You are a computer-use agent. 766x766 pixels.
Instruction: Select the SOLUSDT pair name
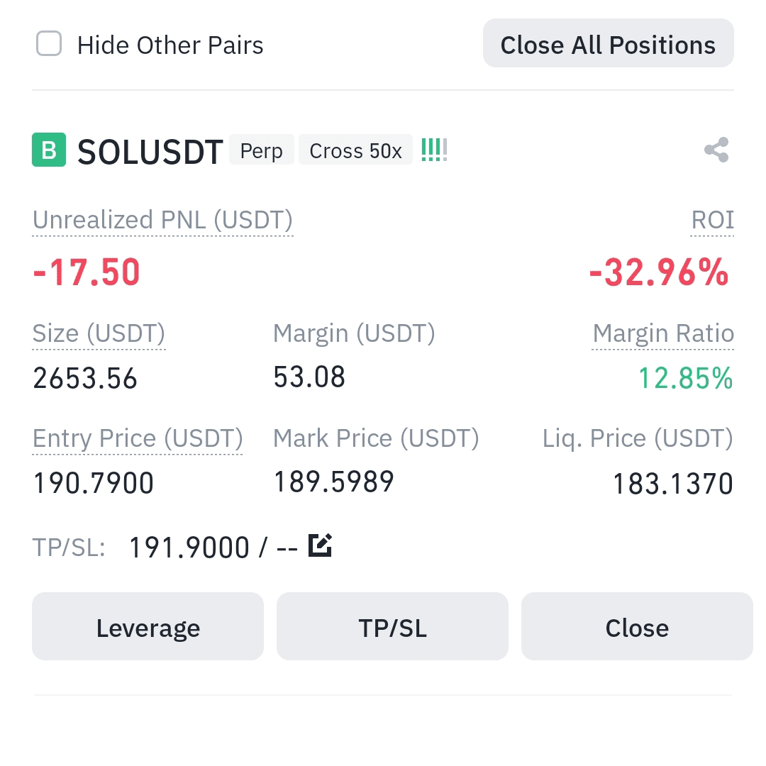(x=150, y=152)
